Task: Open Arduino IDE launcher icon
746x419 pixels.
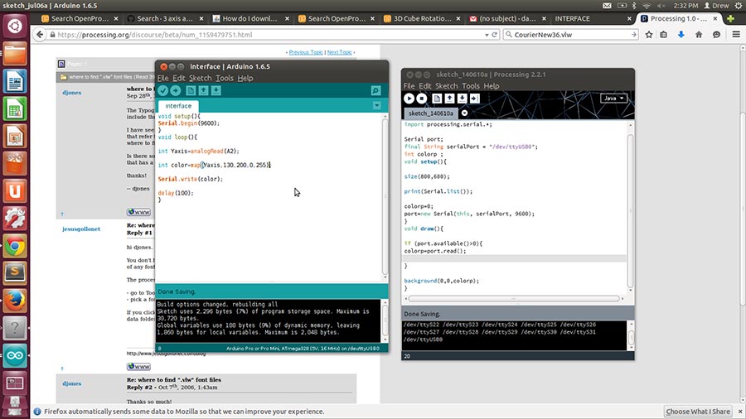Action: [15, 355]
